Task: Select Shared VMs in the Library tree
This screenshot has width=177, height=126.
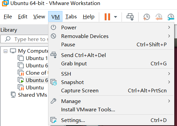Action: click(x=29, y=95)
